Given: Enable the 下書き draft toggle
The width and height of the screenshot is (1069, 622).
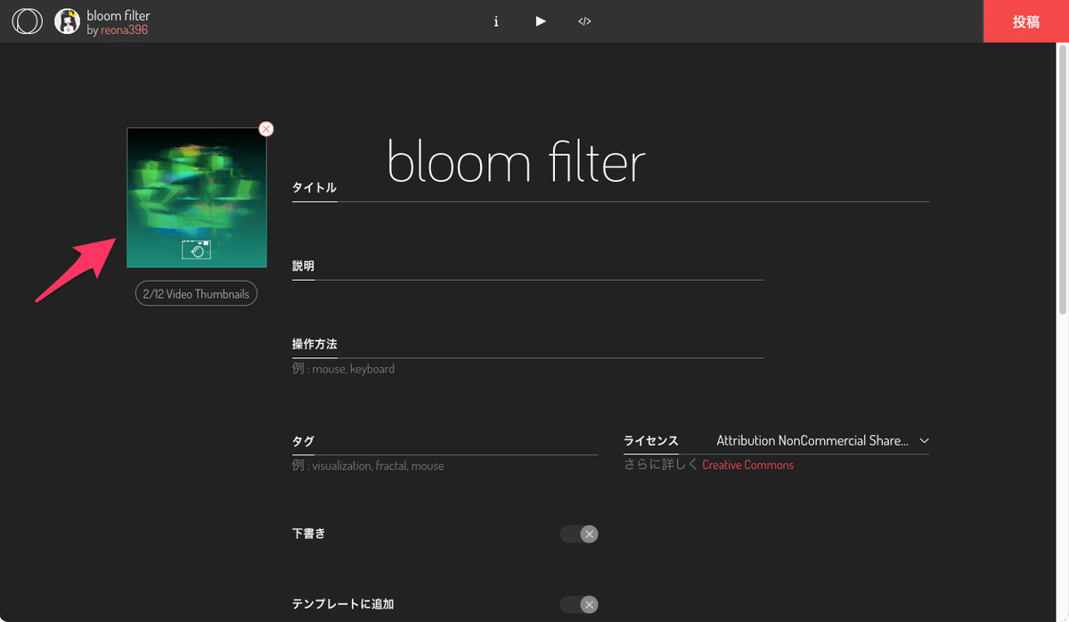Looking at the screenshot, I should click(x=578, y=533).
